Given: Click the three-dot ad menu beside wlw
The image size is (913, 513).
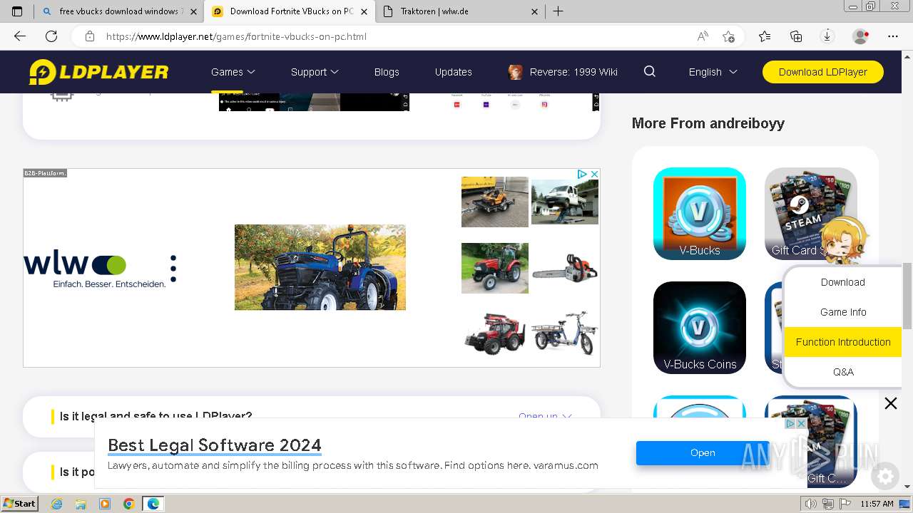Looking at the screenshot, I should click(x=173, y=269).
